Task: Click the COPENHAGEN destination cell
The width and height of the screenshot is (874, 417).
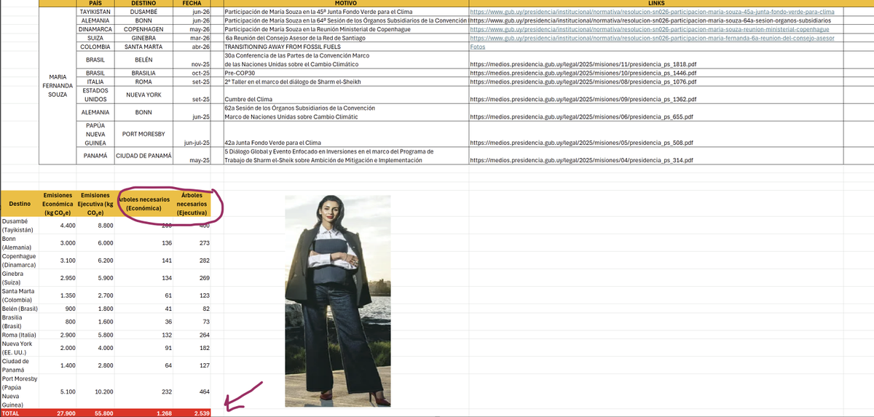Action: pyautogui.click(x=143, y=29)
